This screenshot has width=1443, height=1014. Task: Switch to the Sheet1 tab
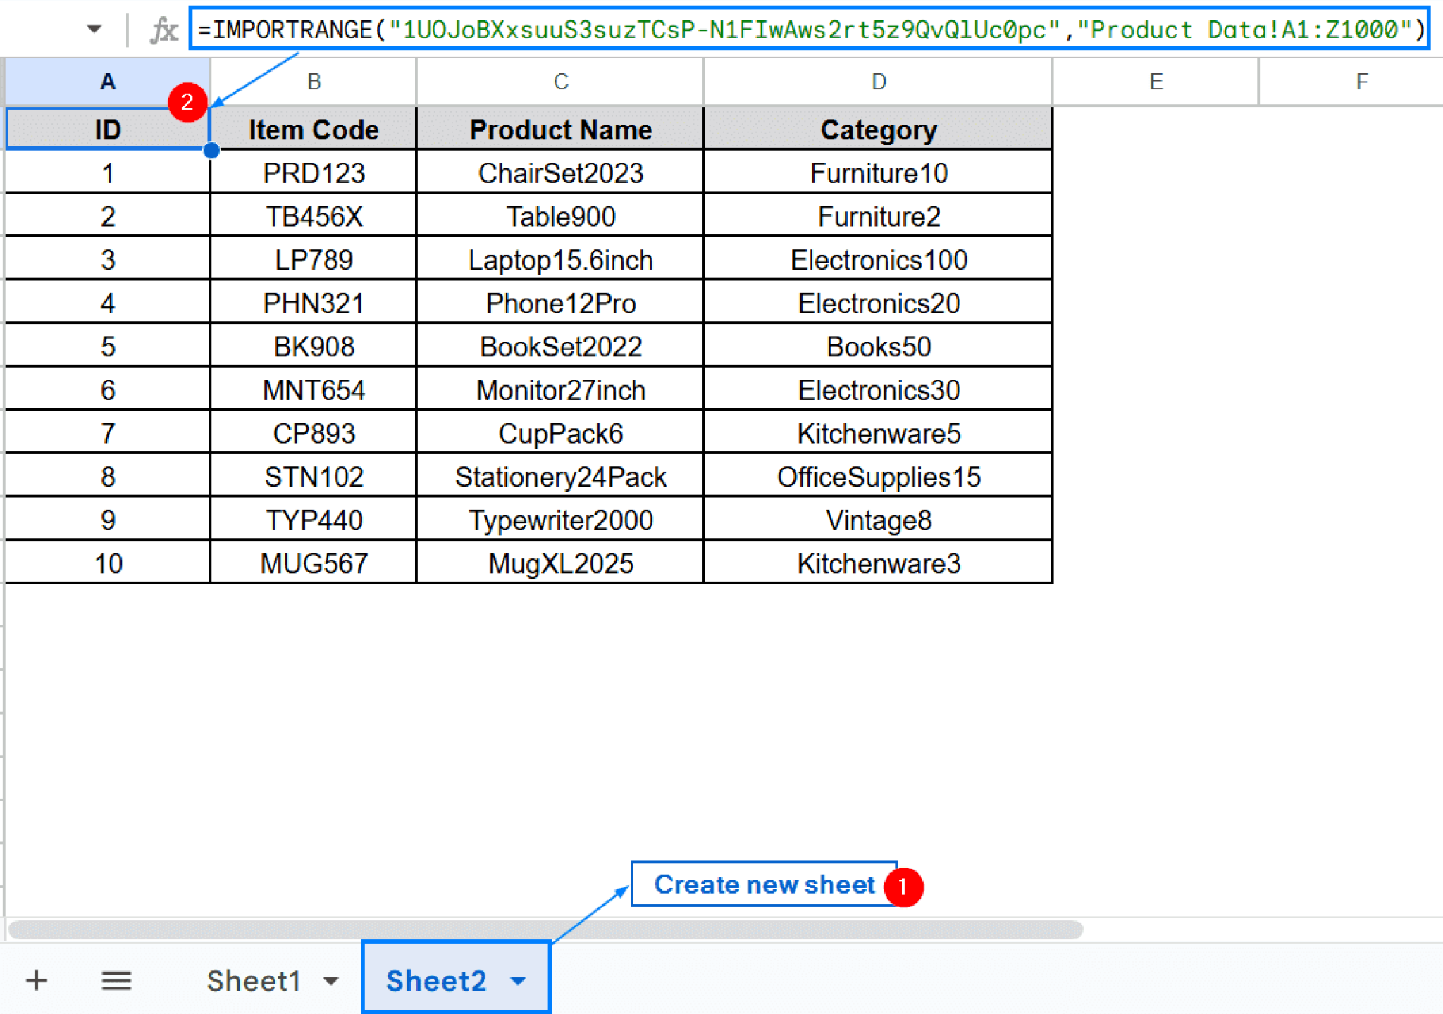click(255, 979)
